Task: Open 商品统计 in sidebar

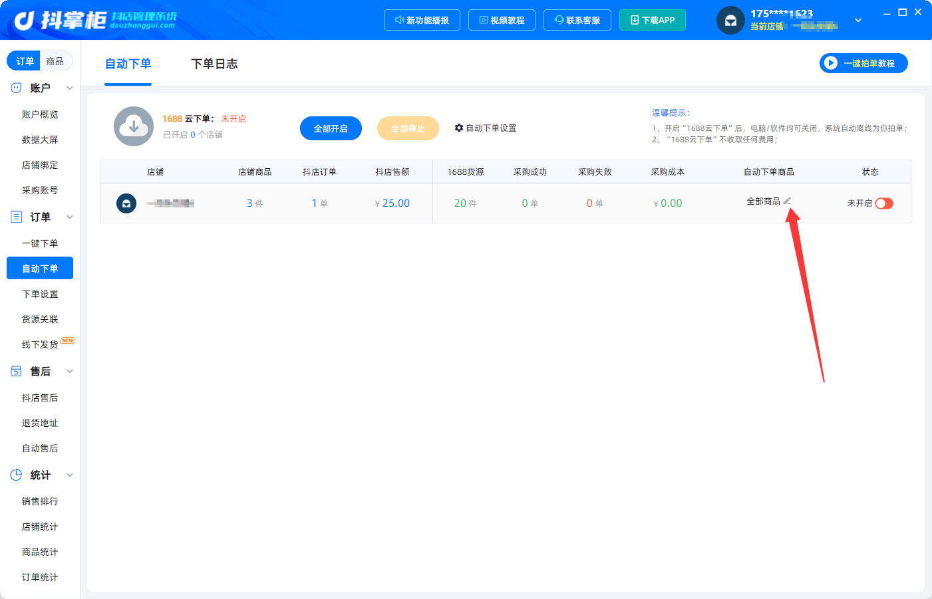Action: click(40, 552)
